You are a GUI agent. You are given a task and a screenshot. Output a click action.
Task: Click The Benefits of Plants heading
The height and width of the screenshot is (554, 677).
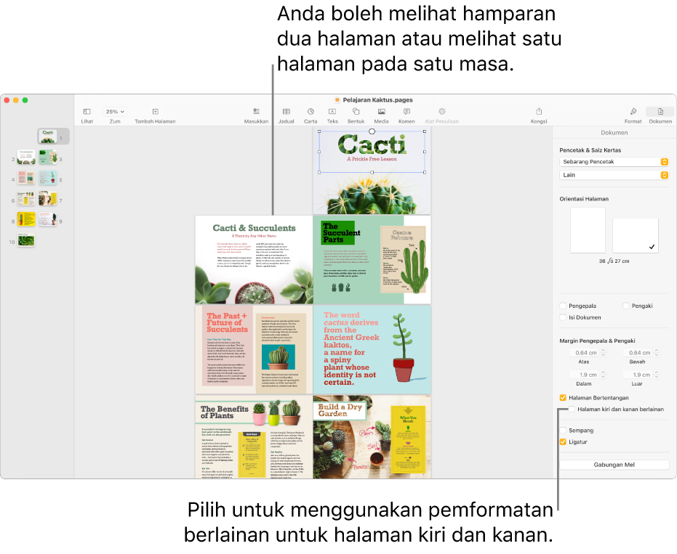pos(224,412)
